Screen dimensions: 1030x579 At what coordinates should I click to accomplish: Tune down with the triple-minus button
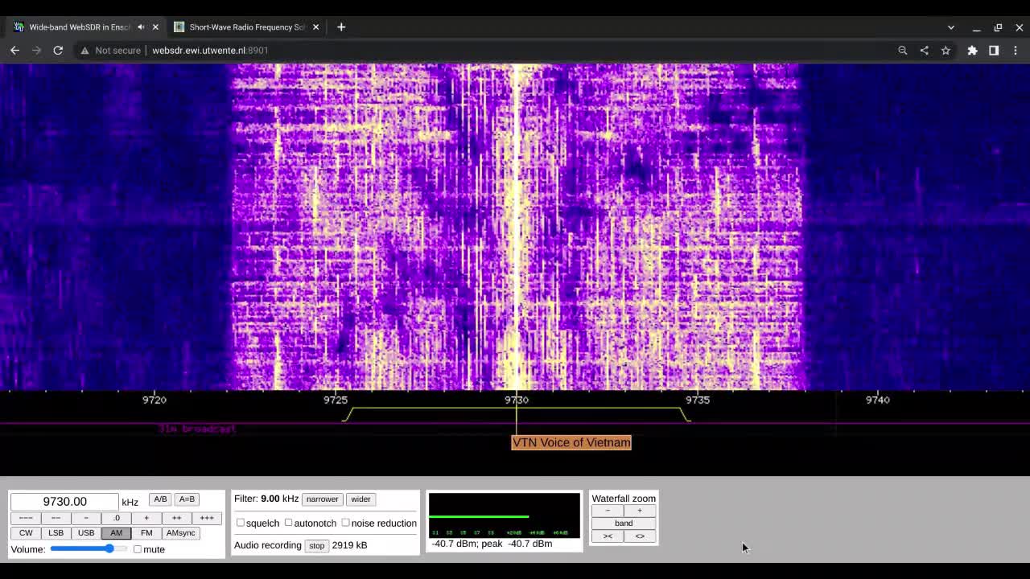point(26,518)
